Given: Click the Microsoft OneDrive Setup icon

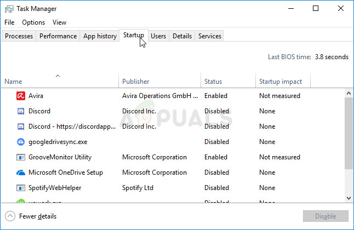Looking at the screenshot, I should (x=20, y=173).
